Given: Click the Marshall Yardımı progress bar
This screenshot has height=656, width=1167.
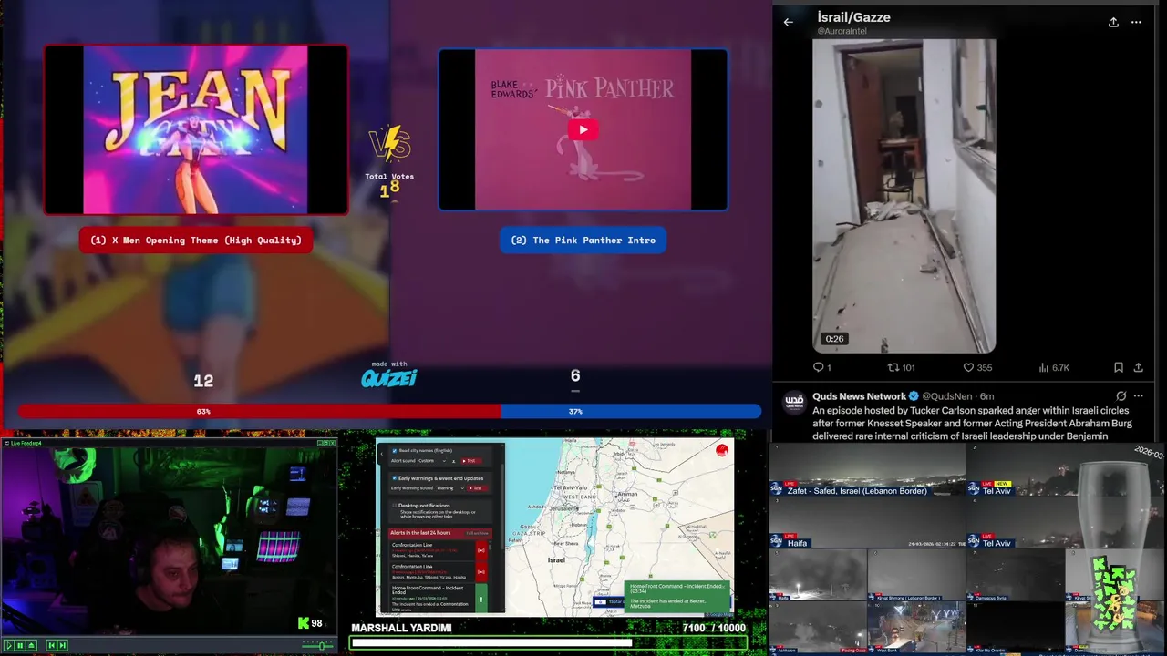Looking at the screenshot, I should point(549,643).
